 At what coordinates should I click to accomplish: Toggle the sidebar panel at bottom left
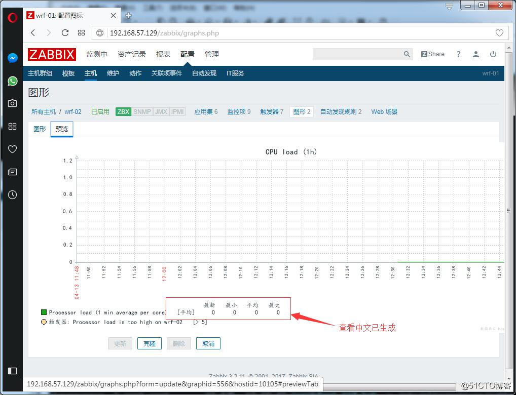click(13, 371)
